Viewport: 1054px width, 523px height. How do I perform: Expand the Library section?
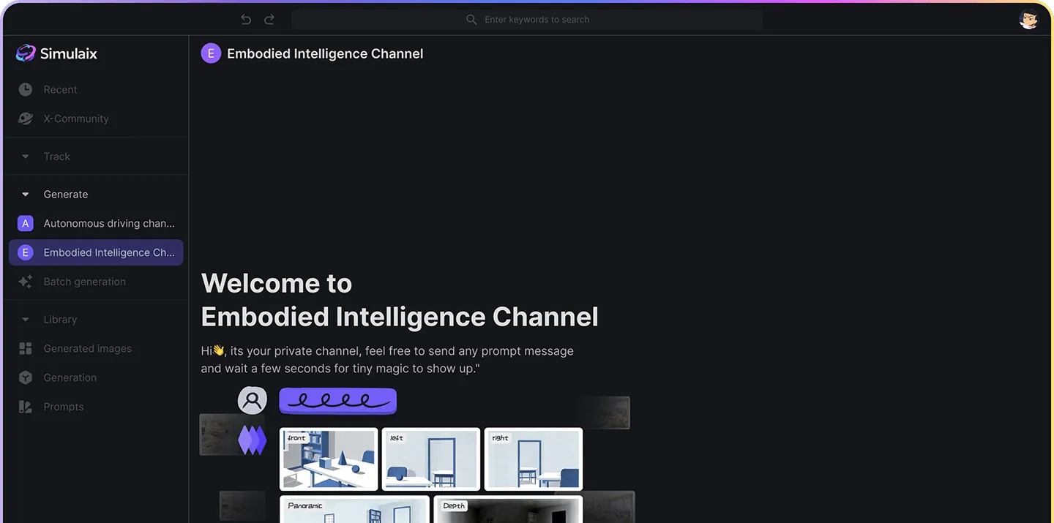click(x=24, y=319)
